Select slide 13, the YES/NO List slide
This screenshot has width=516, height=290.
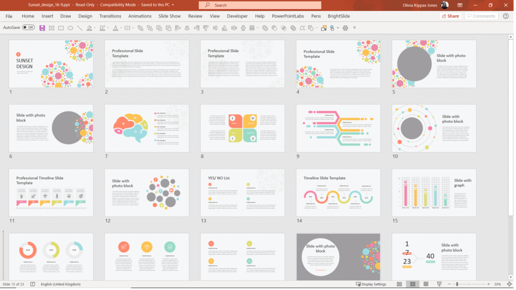[242, 192]
